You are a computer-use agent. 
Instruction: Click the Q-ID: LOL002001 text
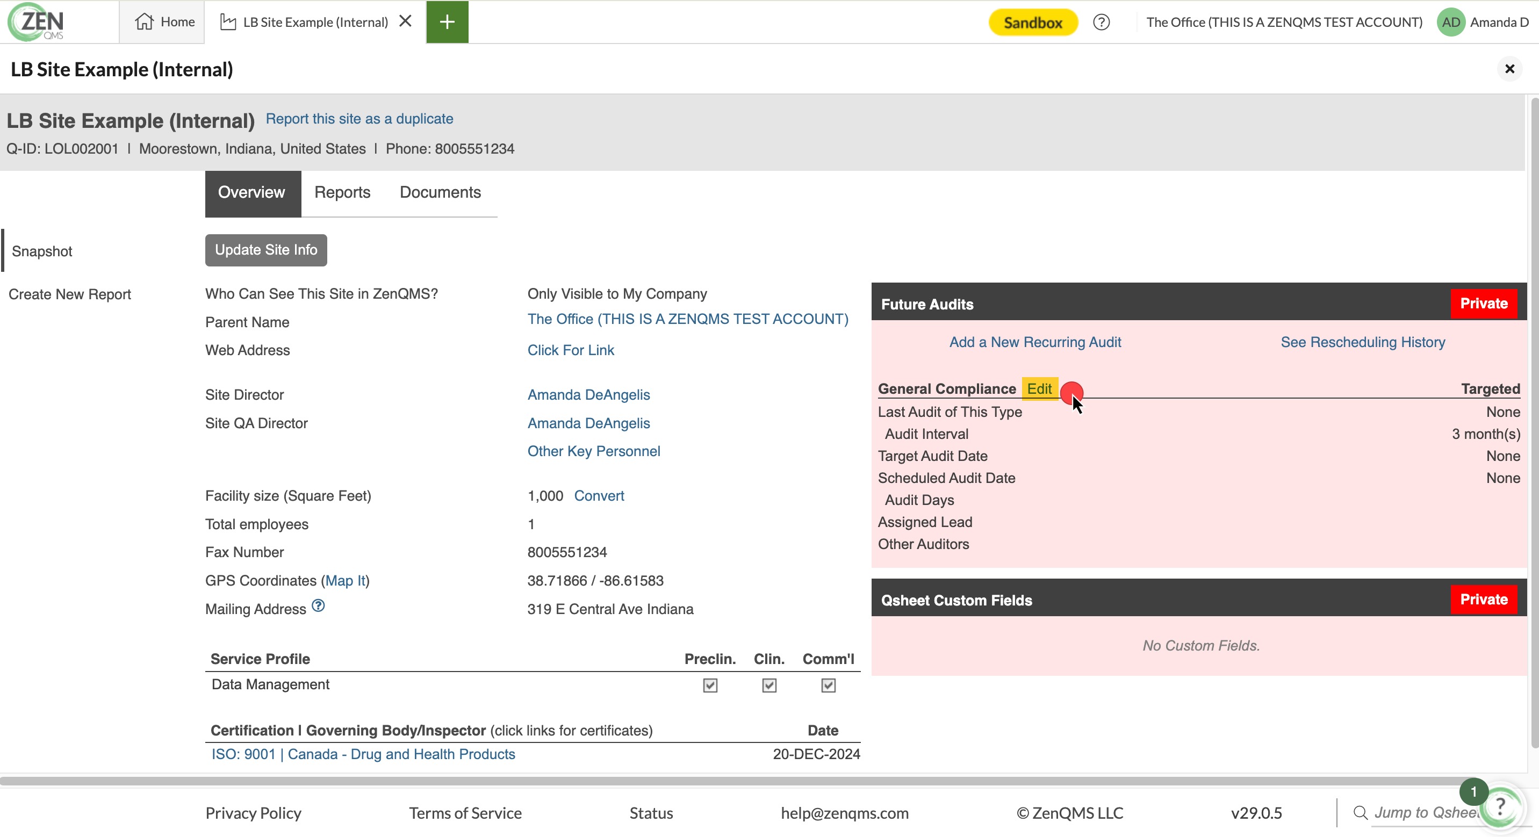[63, 149]
